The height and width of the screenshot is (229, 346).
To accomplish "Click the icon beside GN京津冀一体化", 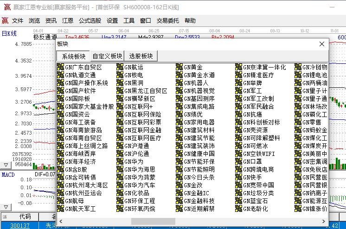I will point(238,67).
